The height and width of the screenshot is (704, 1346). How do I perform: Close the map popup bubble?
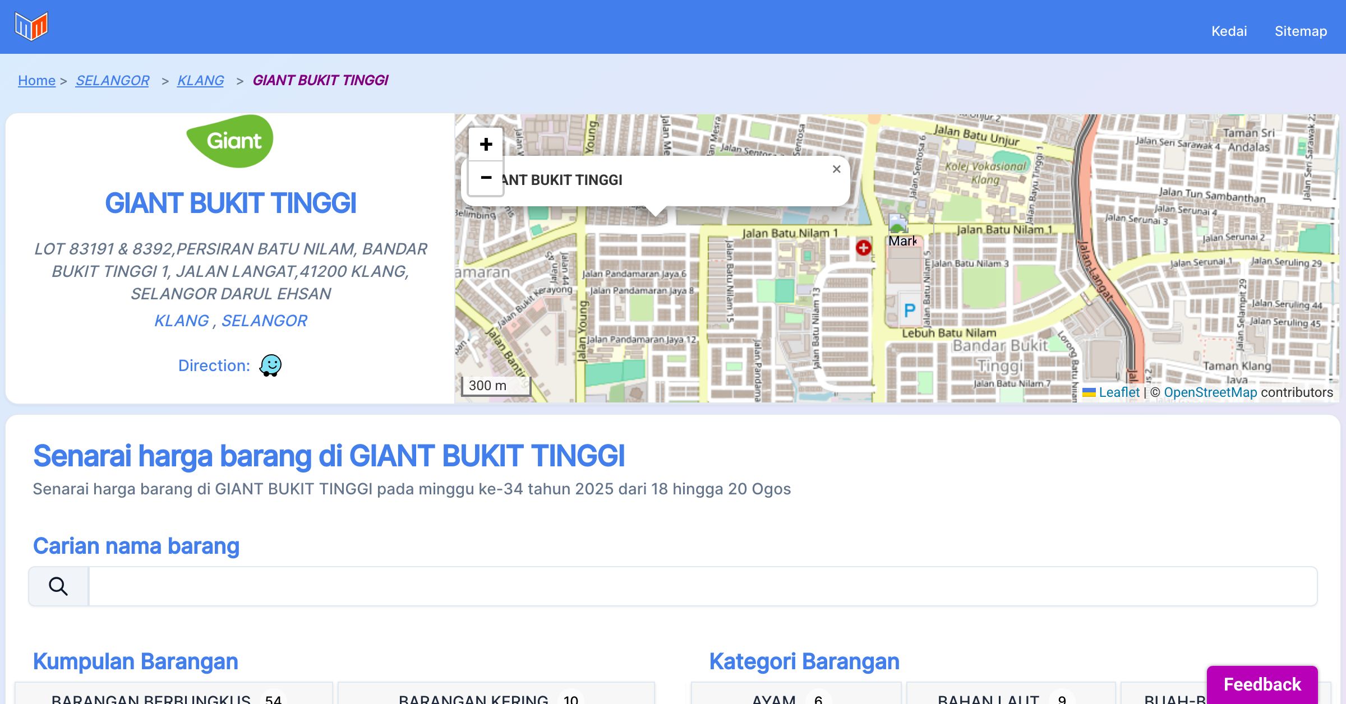tap(836, 169)
